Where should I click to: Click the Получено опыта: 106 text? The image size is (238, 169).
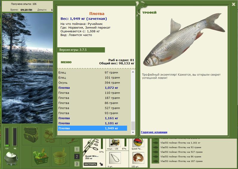(24, 4)
